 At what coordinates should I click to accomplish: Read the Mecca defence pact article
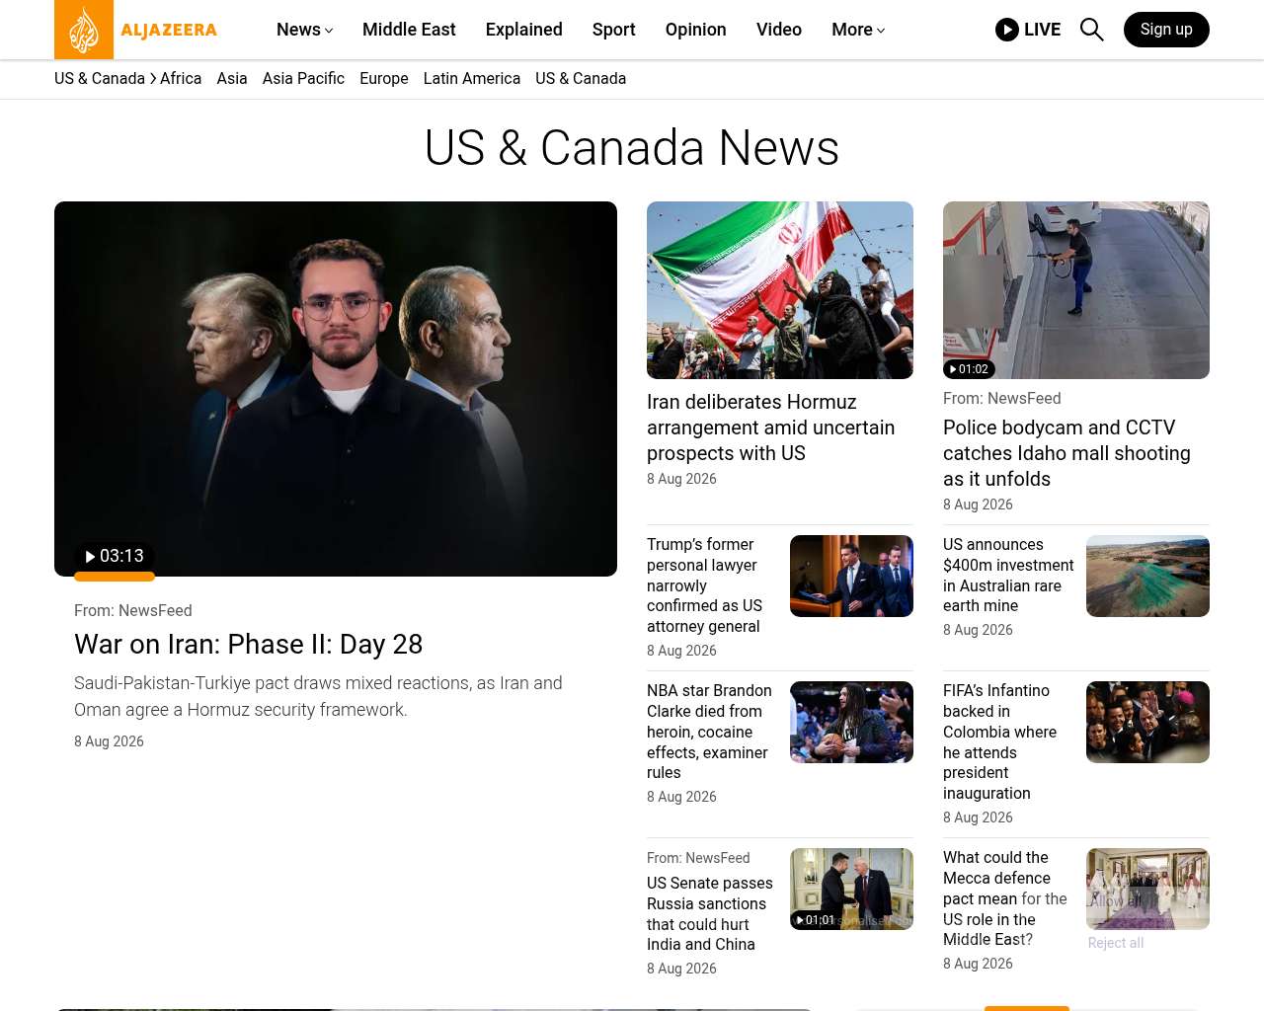[1005, 898]
